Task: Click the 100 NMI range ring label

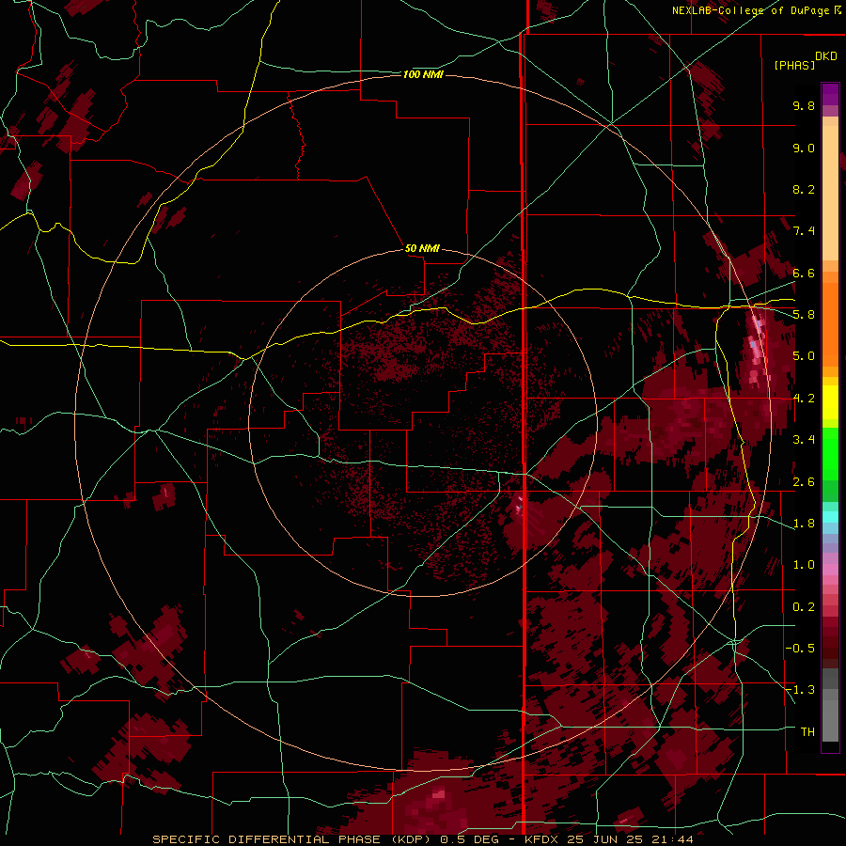Action: point(423,74)
